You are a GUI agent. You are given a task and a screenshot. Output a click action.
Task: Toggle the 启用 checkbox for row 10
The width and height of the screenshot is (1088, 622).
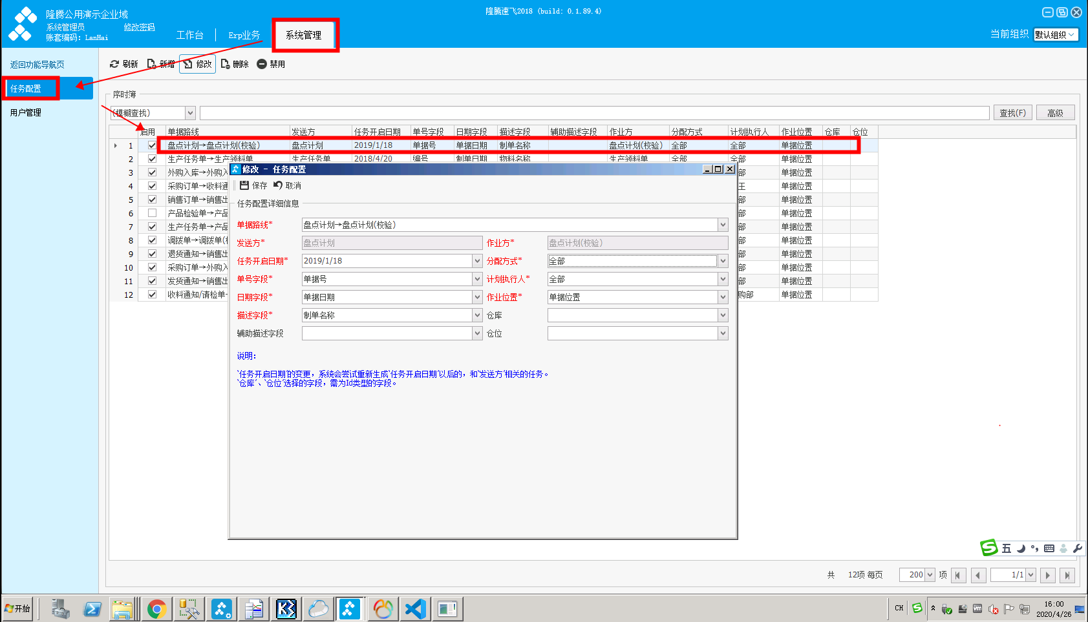click(x=152, y=267)
